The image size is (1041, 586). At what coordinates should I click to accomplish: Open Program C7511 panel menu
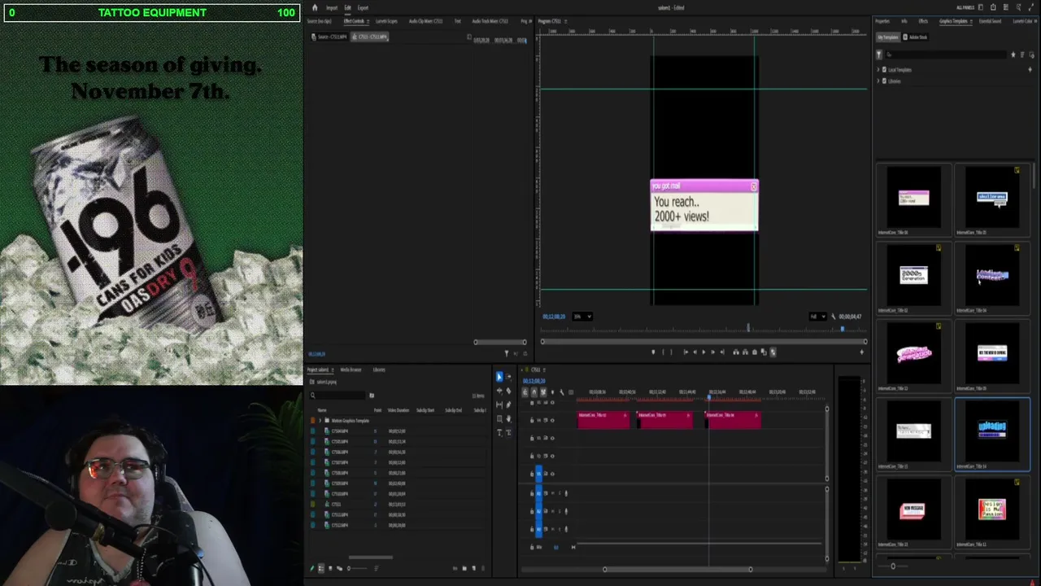pos(566,21)
